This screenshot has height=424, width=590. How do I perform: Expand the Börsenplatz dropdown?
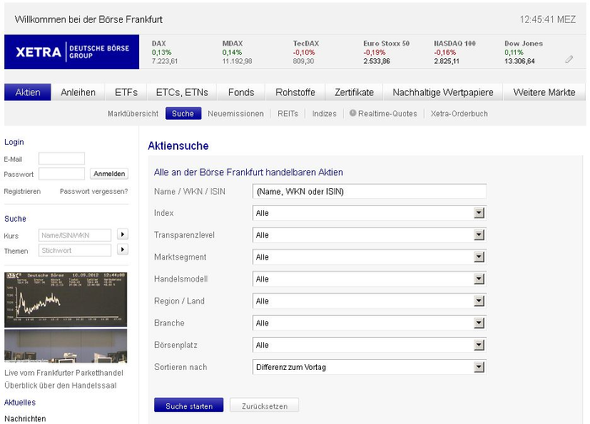click(x=369, y=345)
